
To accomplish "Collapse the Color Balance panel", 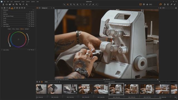I will tap(2, 26).
